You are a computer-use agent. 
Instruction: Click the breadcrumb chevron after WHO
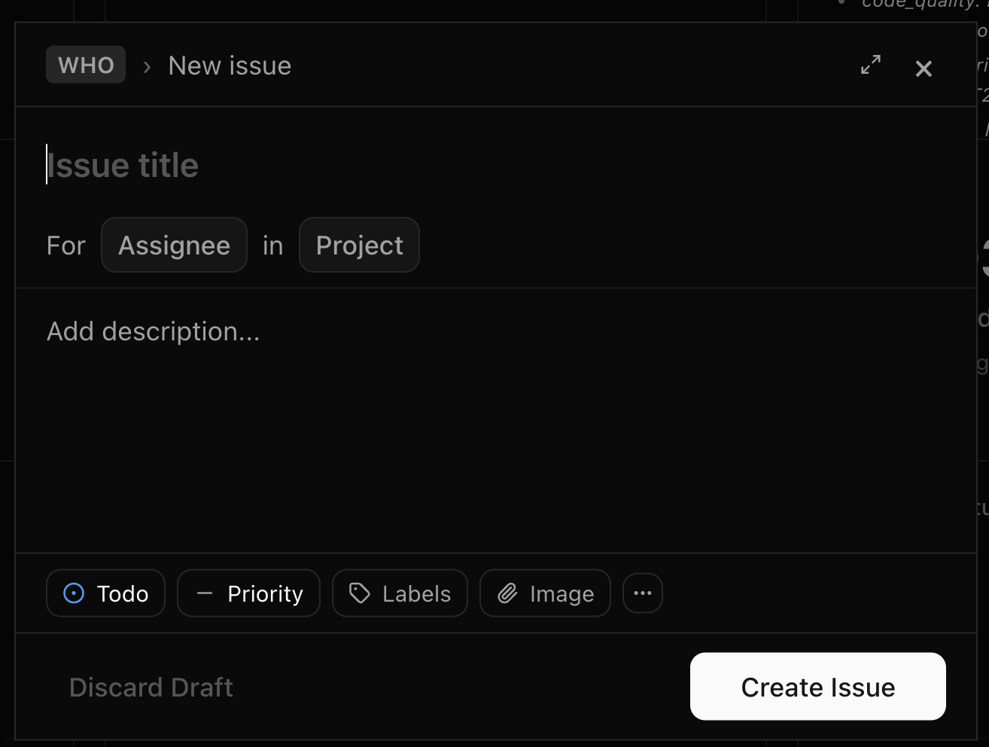147,67
